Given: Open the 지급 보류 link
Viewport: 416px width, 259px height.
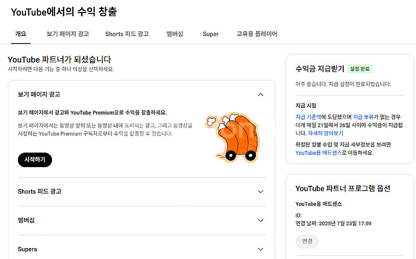Looking at the screenshot, I should point(363,117).
